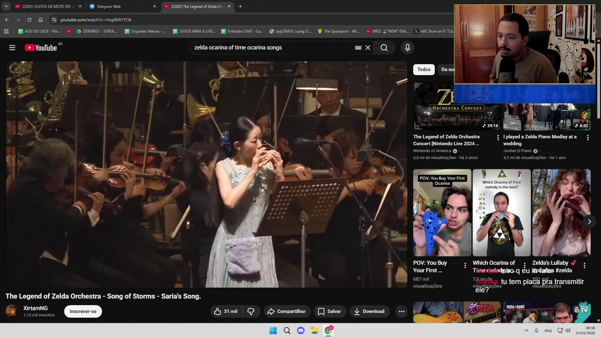Click the Compartilhar share button

click(286, 311)
